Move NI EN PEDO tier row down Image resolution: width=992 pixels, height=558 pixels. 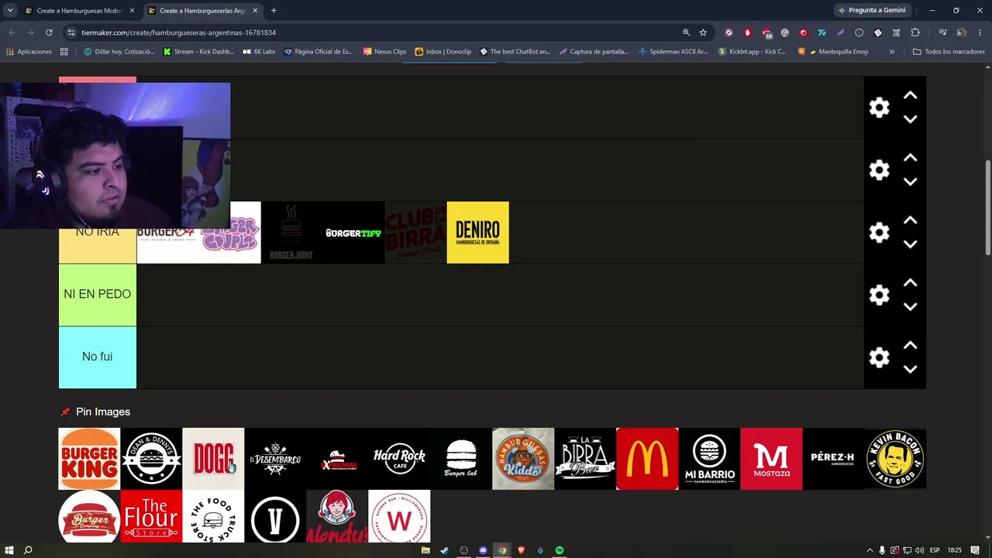click(910, 307)
